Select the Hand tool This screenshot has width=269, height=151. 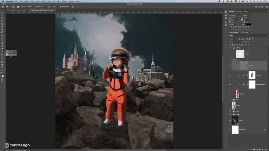pyautogui.click(x=2, y=65)
